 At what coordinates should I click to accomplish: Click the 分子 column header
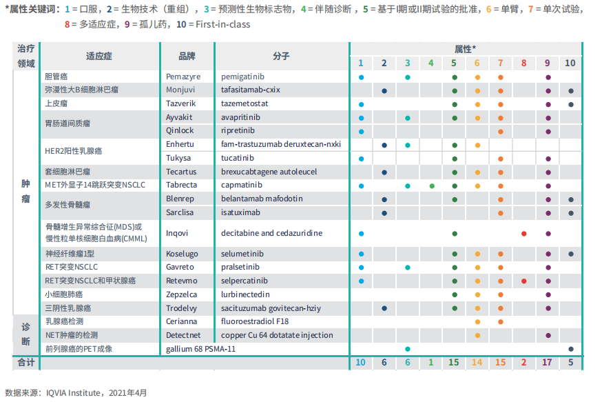(x=282, y=56)
